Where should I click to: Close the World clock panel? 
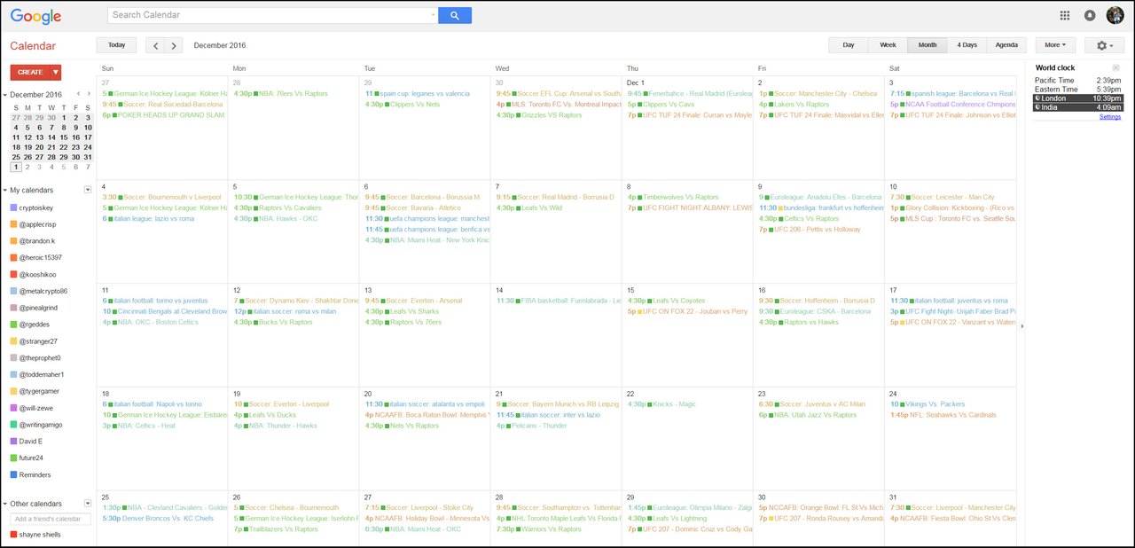coord(1116,67)
